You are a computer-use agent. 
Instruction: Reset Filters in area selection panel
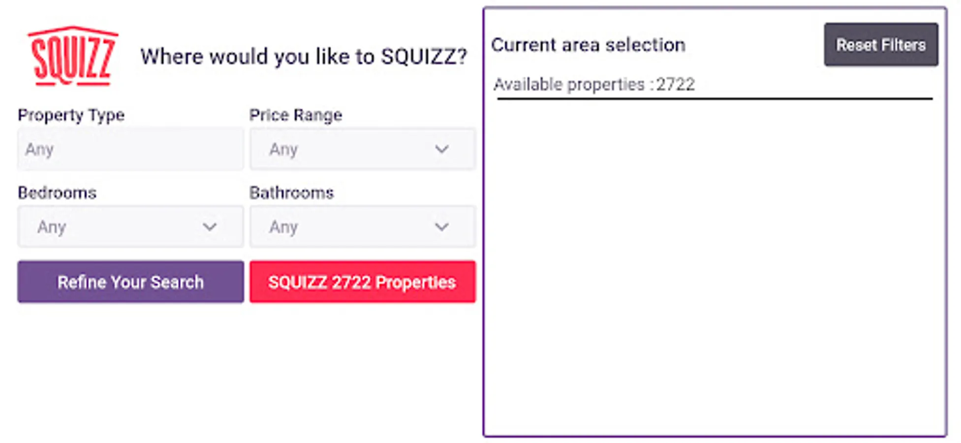(x=880, y=45)
